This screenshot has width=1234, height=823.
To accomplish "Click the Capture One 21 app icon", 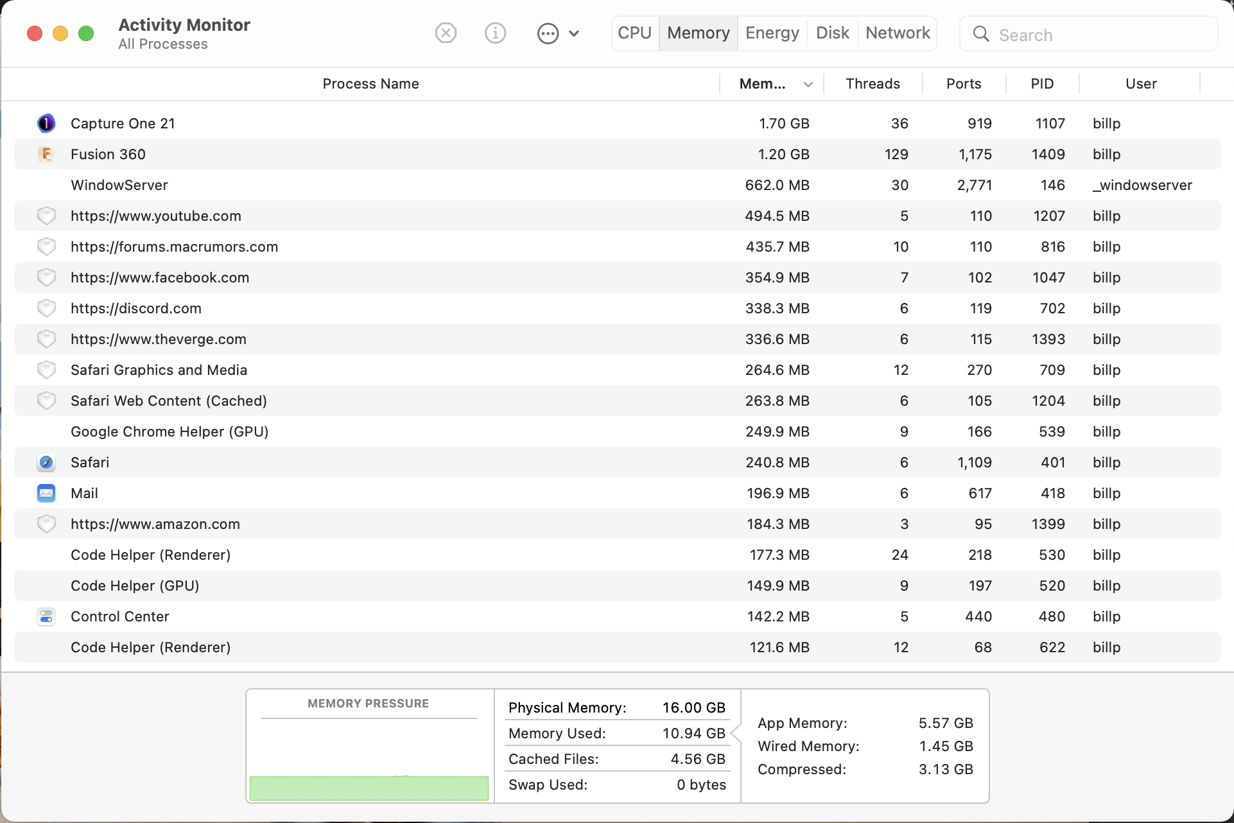I will (46, 123).
